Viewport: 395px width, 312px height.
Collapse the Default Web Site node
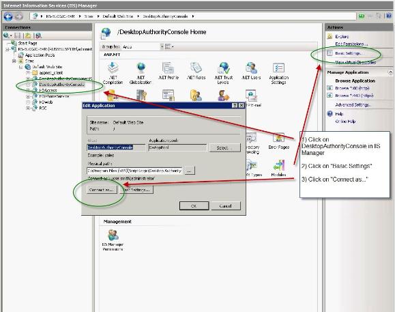(x=21, y=67)
